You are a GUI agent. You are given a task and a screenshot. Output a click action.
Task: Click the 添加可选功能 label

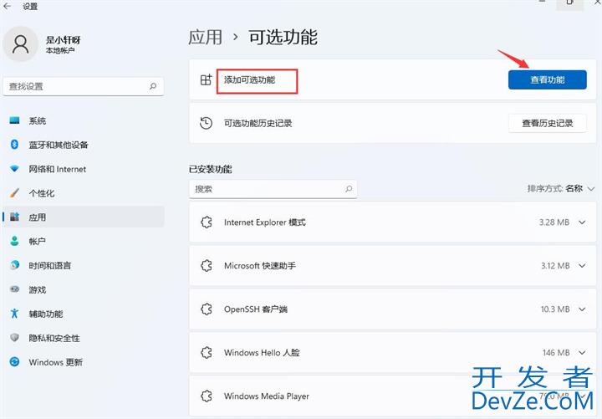click(x=249, y=80)
